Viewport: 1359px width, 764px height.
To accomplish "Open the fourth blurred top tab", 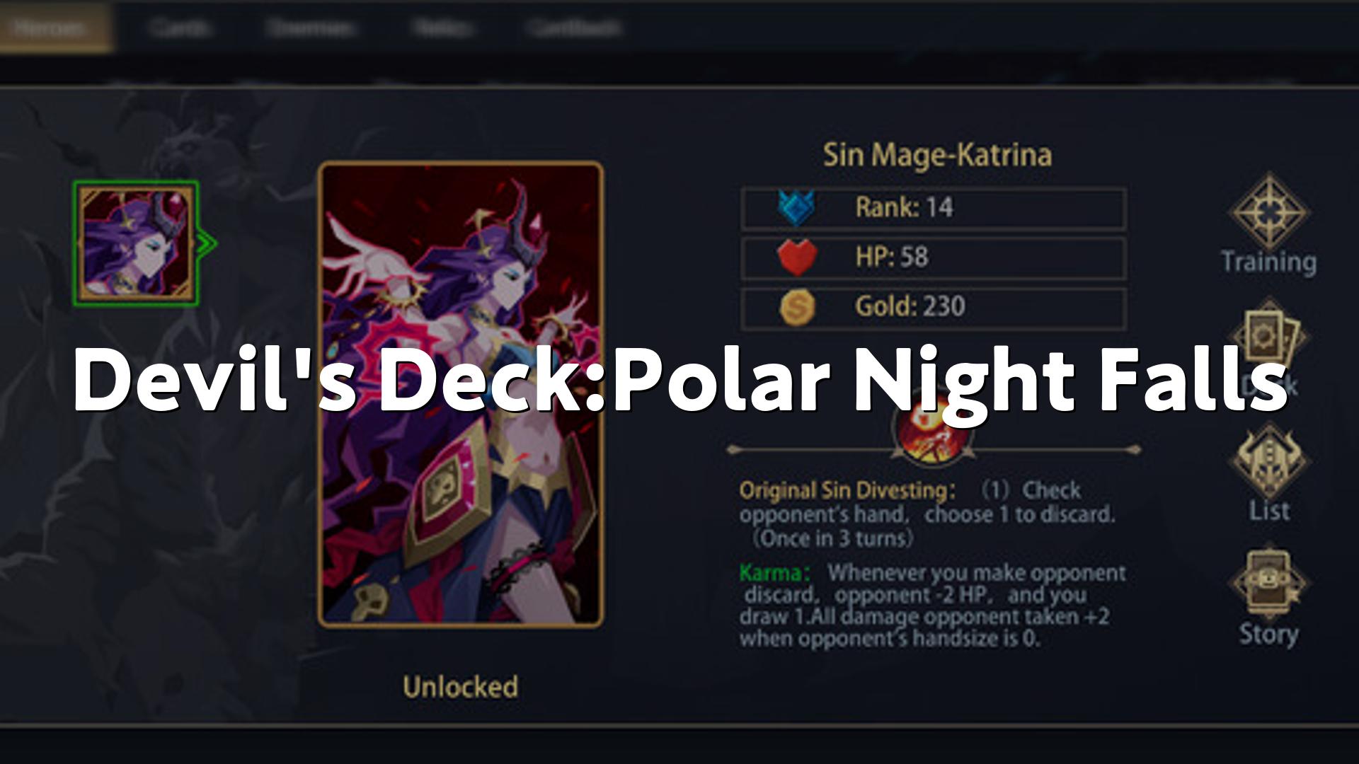I will (x=440, y=28).
